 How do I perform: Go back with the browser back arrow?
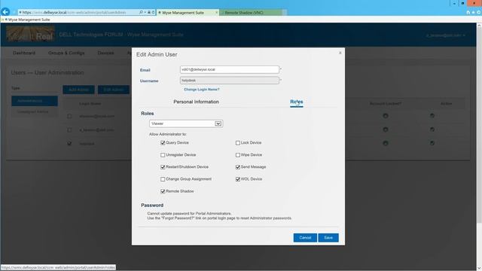(x=5, y=12)
